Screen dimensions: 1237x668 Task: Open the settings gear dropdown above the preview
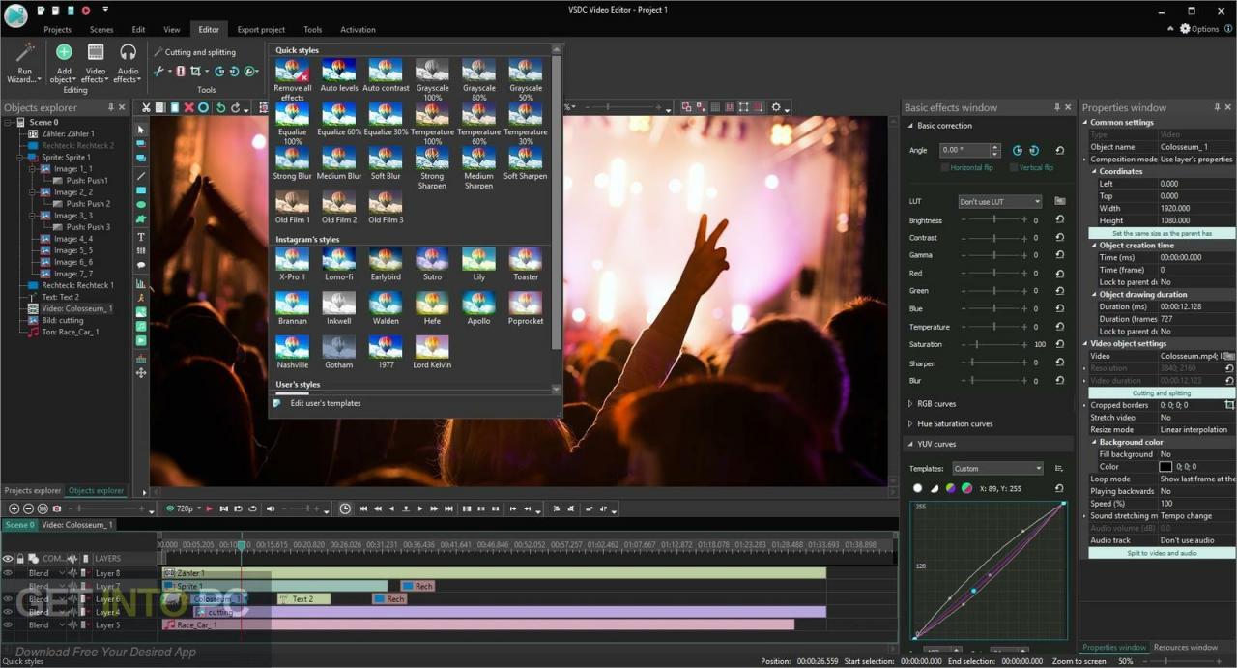777,107
